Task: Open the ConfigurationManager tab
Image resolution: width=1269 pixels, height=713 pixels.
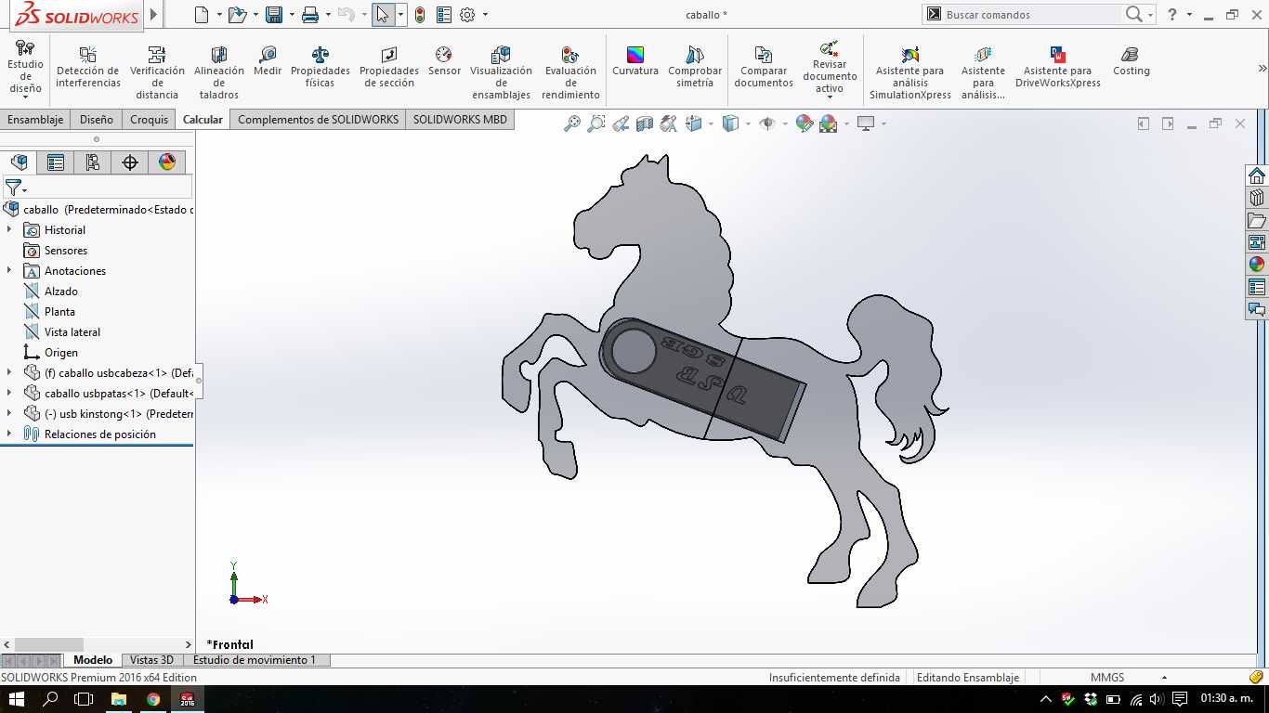Action: pos(93,162)
